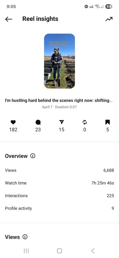The width and height of the screenshot is (119, 258).
Task: Select the Watch time row
Action: pyautogui.click(x=59, y=183)
